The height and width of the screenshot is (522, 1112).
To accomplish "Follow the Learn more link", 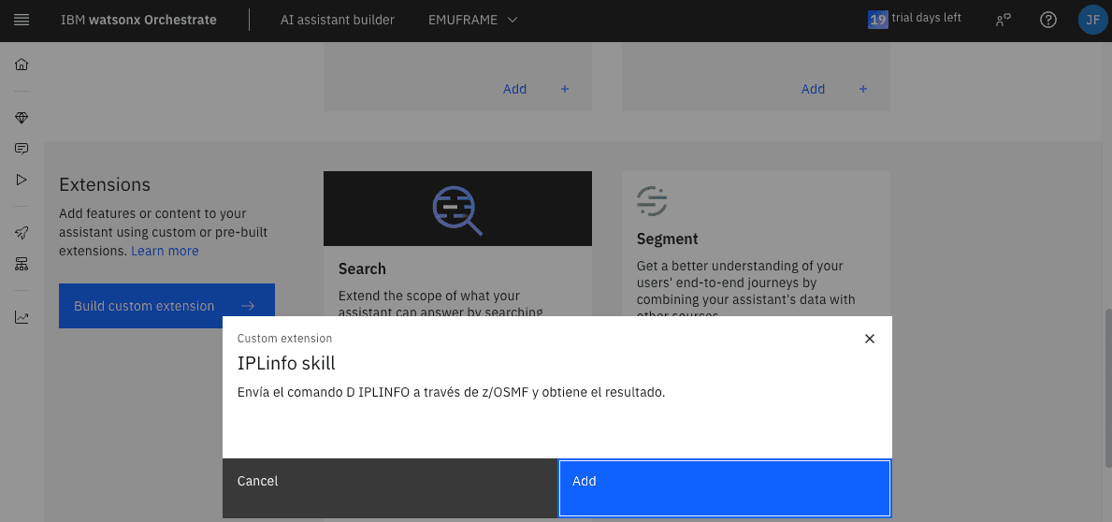I will coord(165,251).
